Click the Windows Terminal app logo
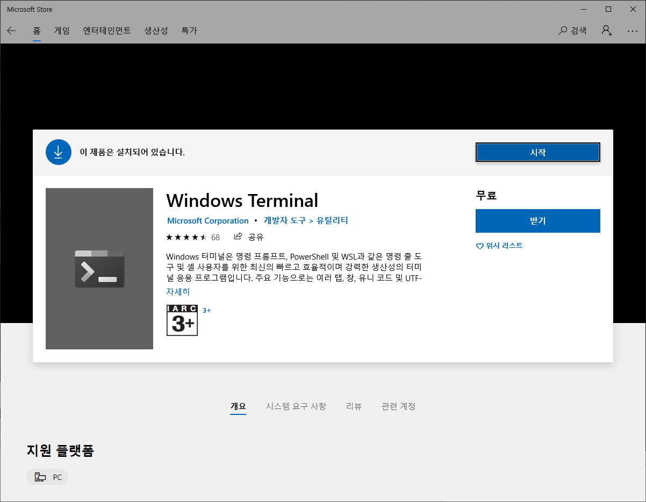This screenshot has width=646, height=502. click(99, 269)
